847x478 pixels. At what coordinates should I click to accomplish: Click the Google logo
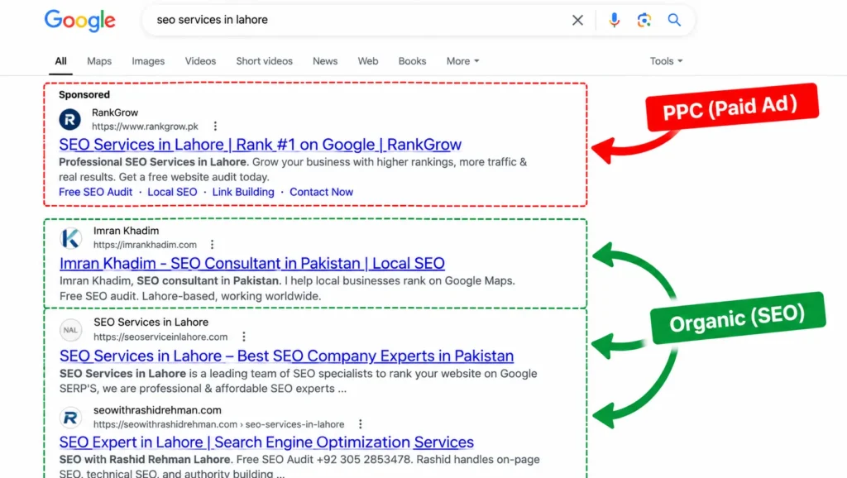[x=80, y=21]
